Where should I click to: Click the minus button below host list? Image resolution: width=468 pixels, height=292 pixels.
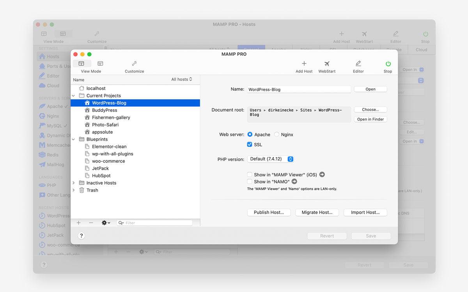(x=91, y=223)
